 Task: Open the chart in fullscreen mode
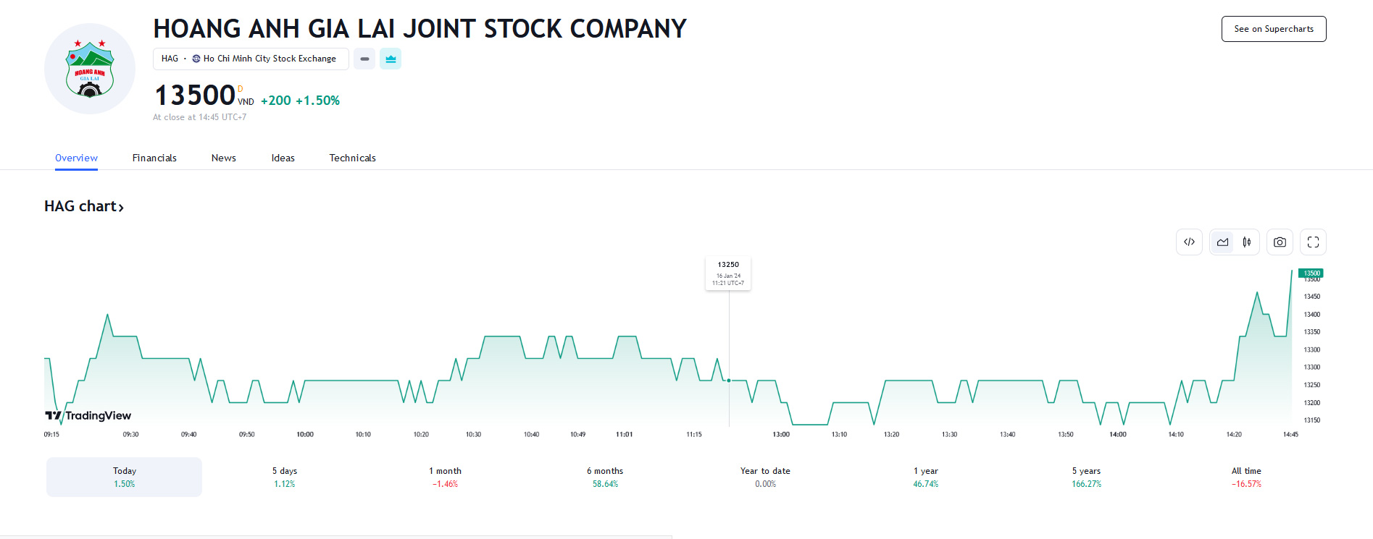(x=1313, y=242)
